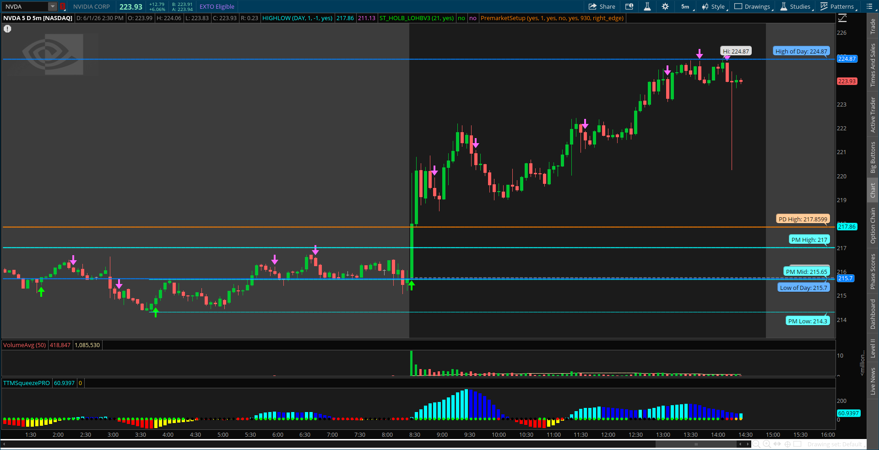
Task: Zoom in with the magnifier plus icon
Action: pos(767,444)
